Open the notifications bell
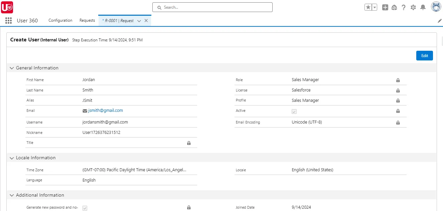The image size is (443, 211). [422, 7]
